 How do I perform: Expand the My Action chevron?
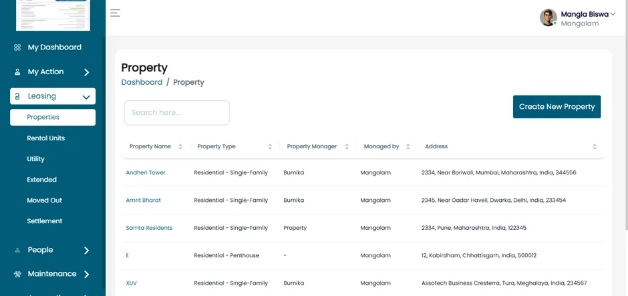(86, 73)
